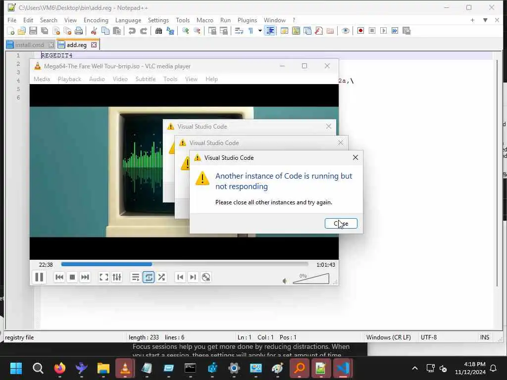Click VLC next chapter button
Viewport: 507px width, 380px height.
tap(193, 277)
